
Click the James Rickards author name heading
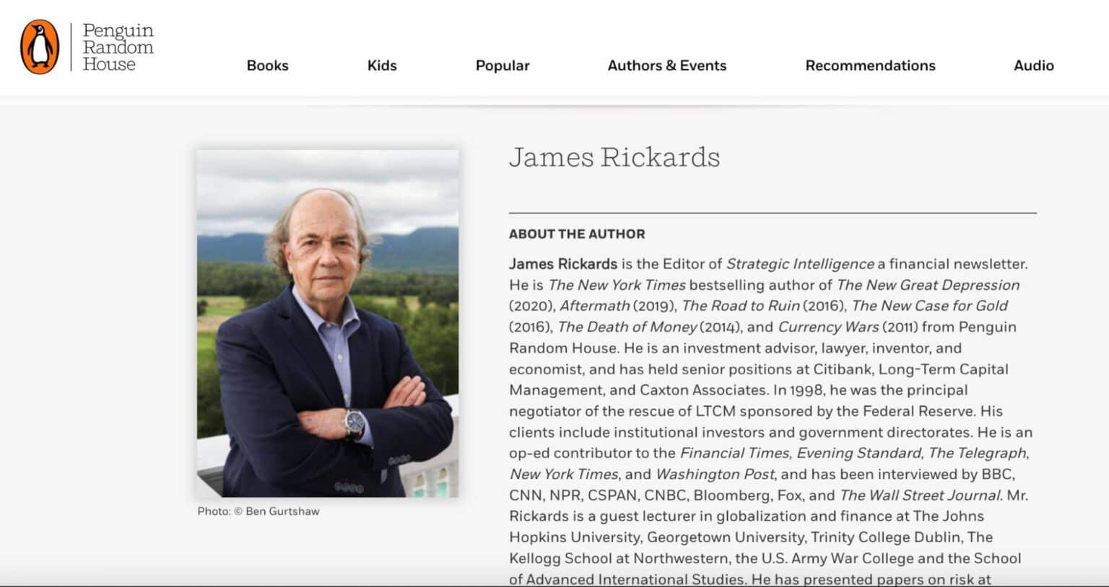pyautogui.click(x=615, y=158)
